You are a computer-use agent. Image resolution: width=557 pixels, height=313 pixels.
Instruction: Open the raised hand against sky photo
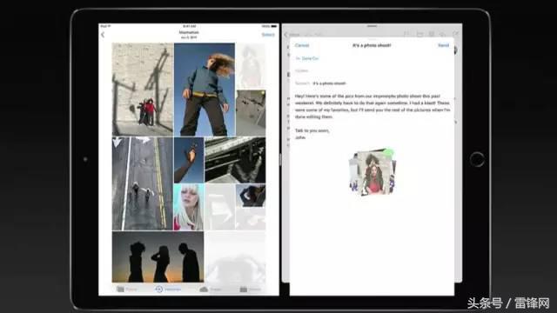click(189, 160)
